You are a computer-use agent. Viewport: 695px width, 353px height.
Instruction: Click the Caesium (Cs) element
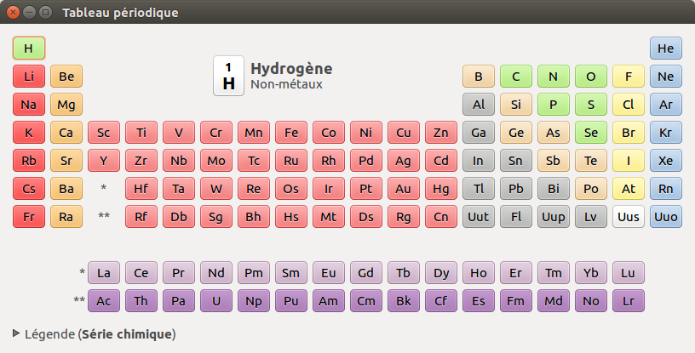pos(29,189)
